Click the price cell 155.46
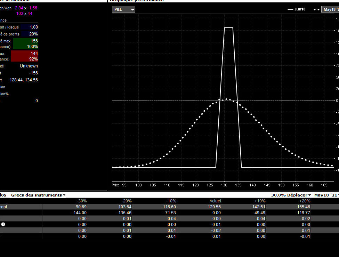This screenshot has height=257, width=339. click(303, 207)
